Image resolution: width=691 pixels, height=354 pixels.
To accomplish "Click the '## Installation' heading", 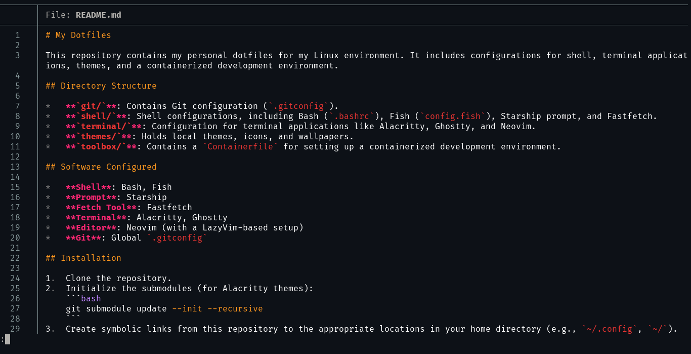I will tap(83, 258).
